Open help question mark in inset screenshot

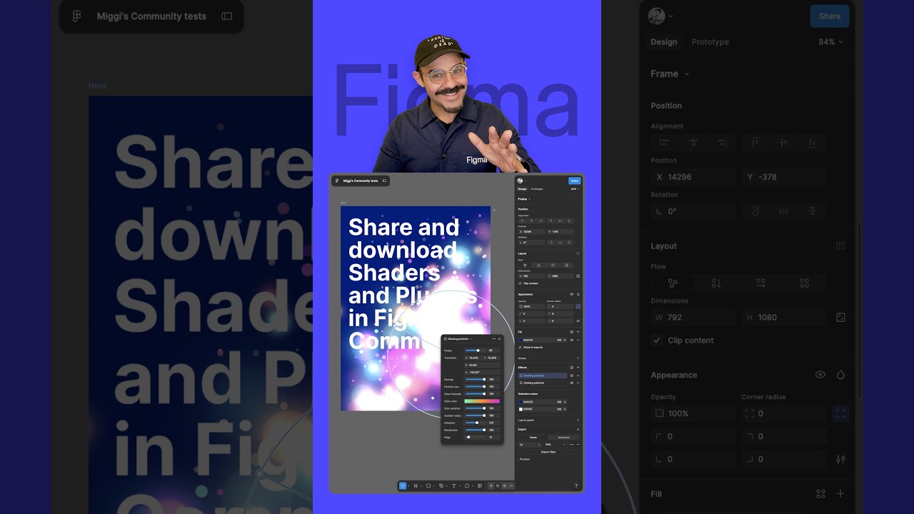(x=576, y=485)
